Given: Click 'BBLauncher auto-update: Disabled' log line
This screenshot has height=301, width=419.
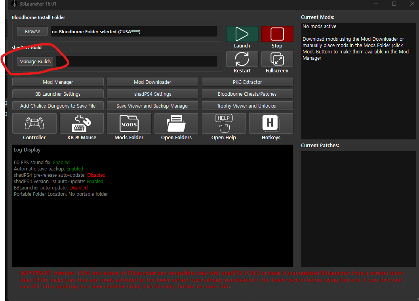Looking at the screenshot, I should (x=51, y=187).
